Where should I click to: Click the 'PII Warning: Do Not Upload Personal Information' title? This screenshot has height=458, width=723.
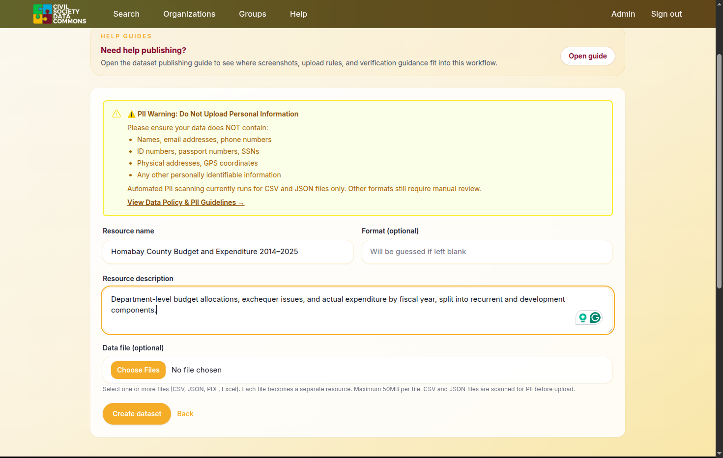pos(218,114)
